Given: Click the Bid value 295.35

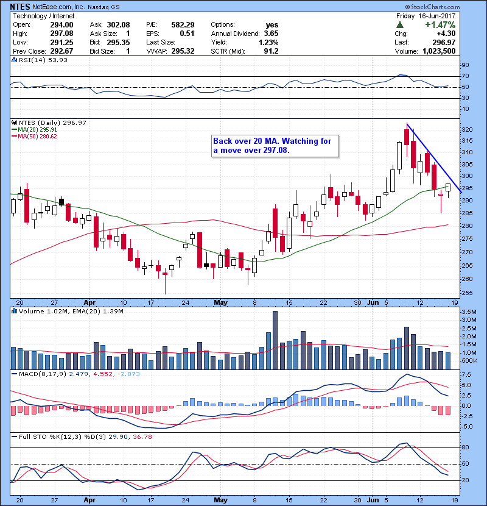Looking at the screenshot, I should (118, 42).
